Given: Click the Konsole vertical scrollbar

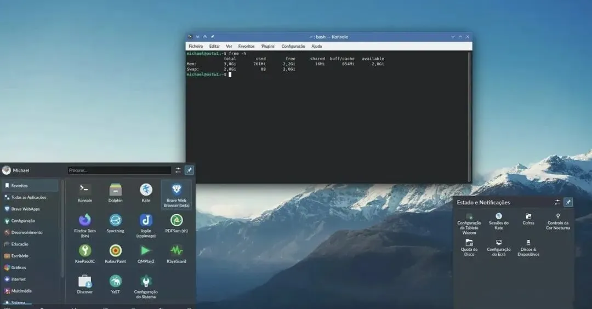Looking at the screenshot, I should point(470,117).
